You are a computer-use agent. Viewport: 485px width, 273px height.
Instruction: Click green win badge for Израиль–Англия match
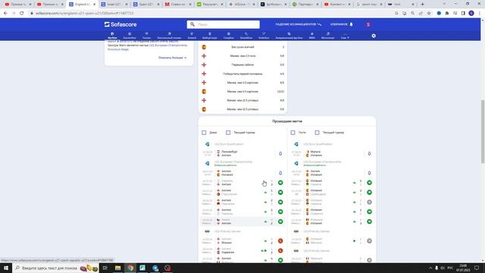[280, 183]
